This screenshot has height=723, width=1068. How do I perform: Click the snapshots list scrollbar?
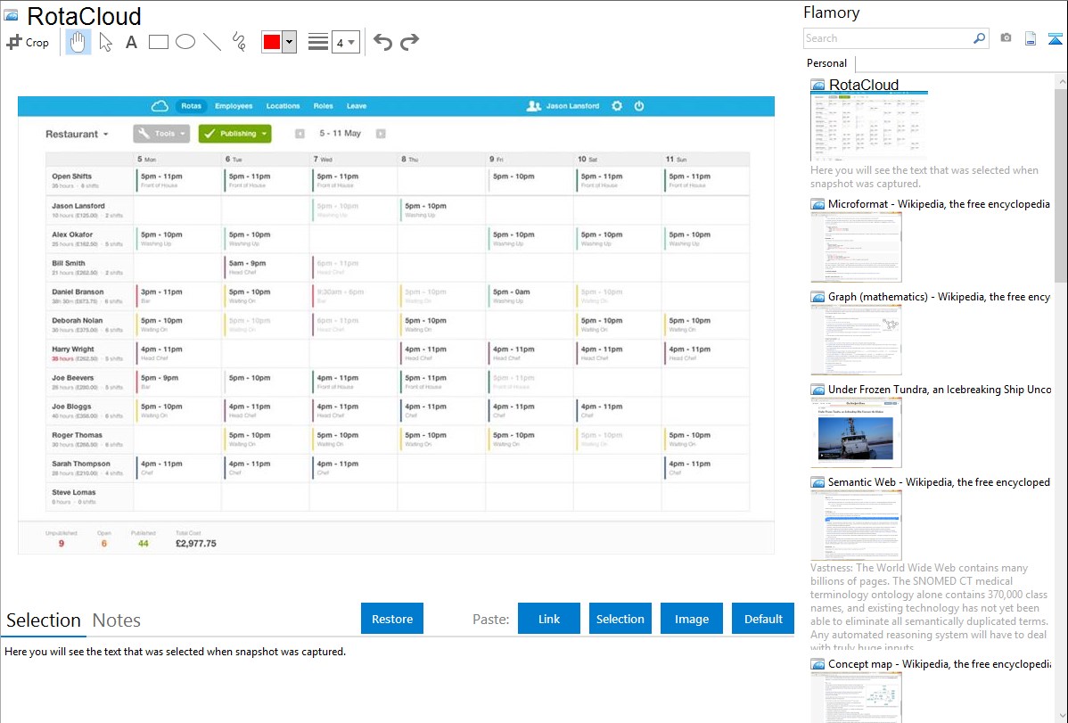tap(1061, 184)
